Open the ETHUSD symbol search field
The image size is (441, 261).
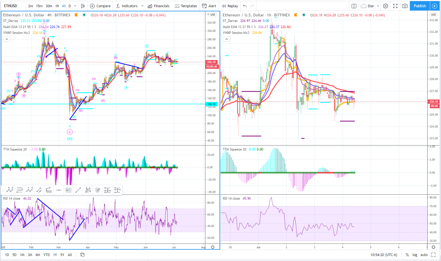click(x=11, y=6)
